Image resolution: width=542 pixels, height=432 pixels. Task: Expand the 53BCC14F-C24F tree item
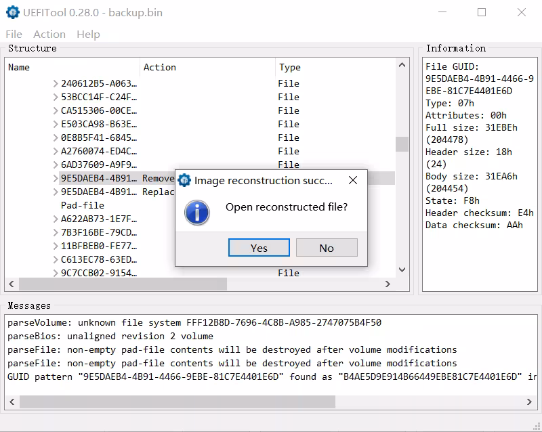pos(56,97)
